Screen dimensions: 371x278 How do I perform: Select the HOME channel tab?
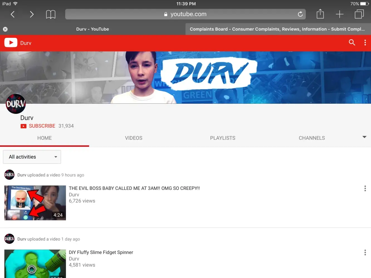point(45,138)
